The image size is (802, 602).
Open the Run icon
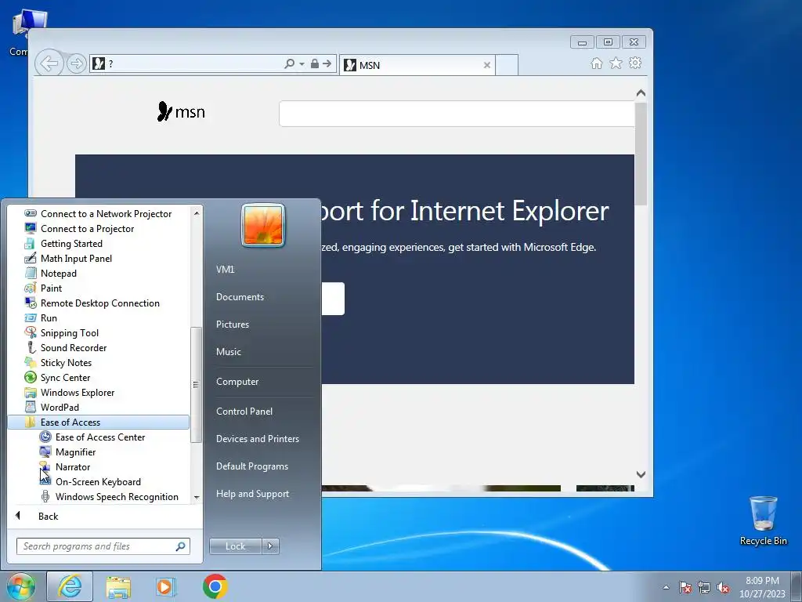[31, 317]
